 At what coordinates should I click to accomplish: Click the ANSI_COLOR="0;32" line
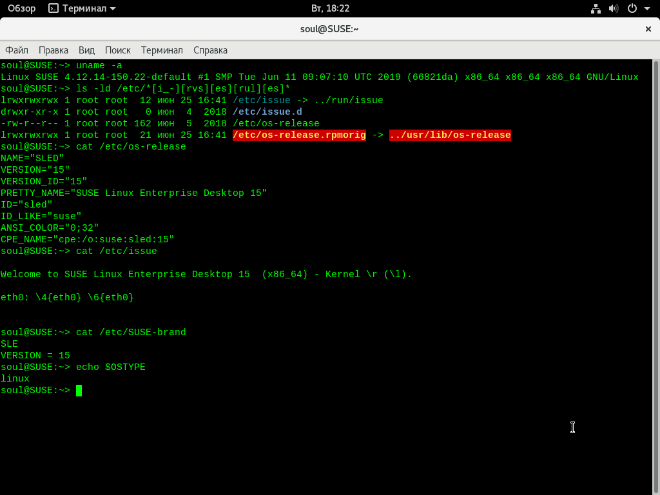pos(50,228)
